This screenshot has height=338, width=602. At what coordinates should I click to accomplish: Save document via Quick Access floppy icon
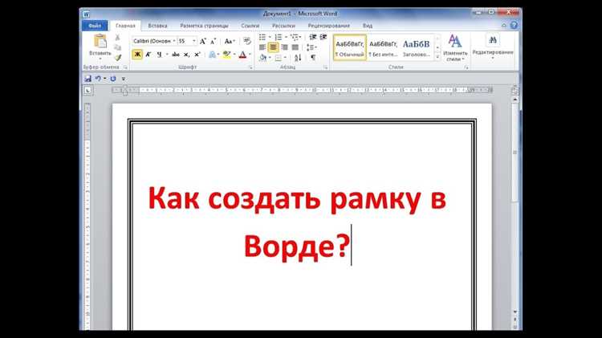coord(87,78)
